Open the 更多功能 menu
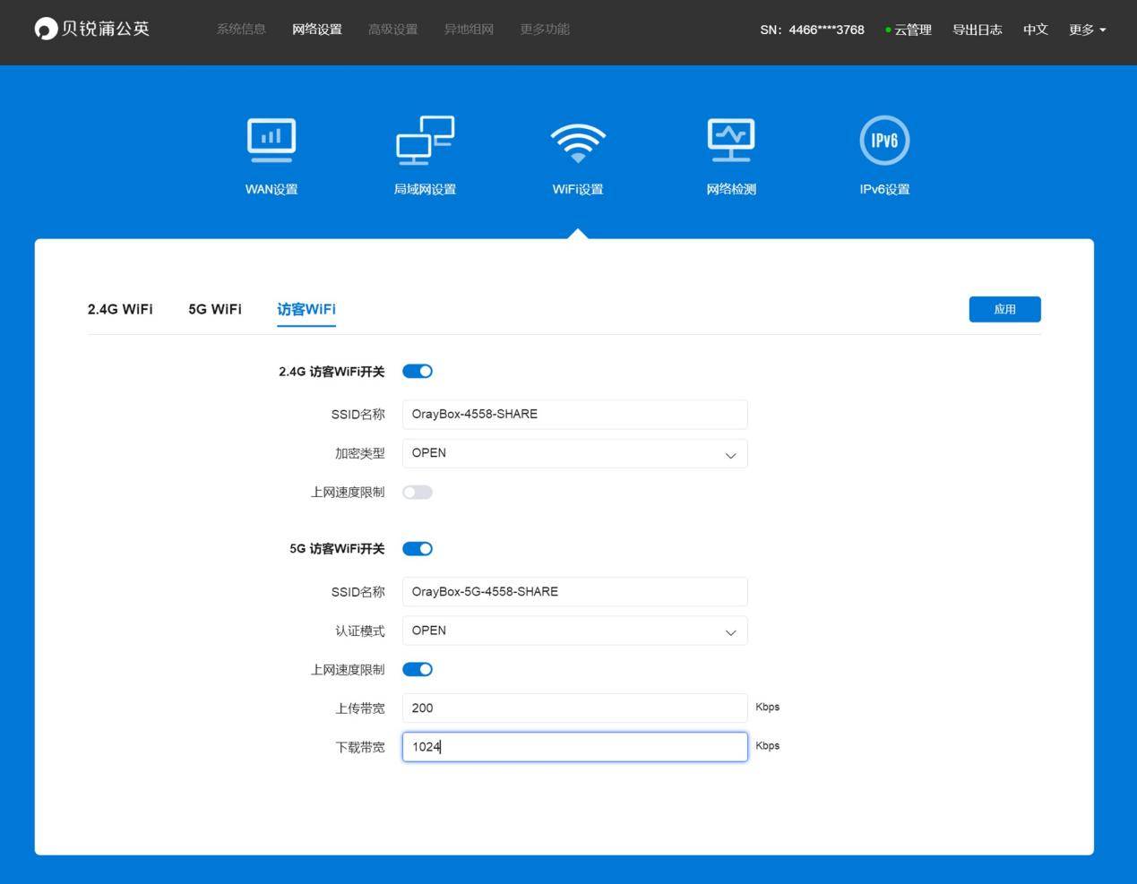 click(x=545, y=30)
